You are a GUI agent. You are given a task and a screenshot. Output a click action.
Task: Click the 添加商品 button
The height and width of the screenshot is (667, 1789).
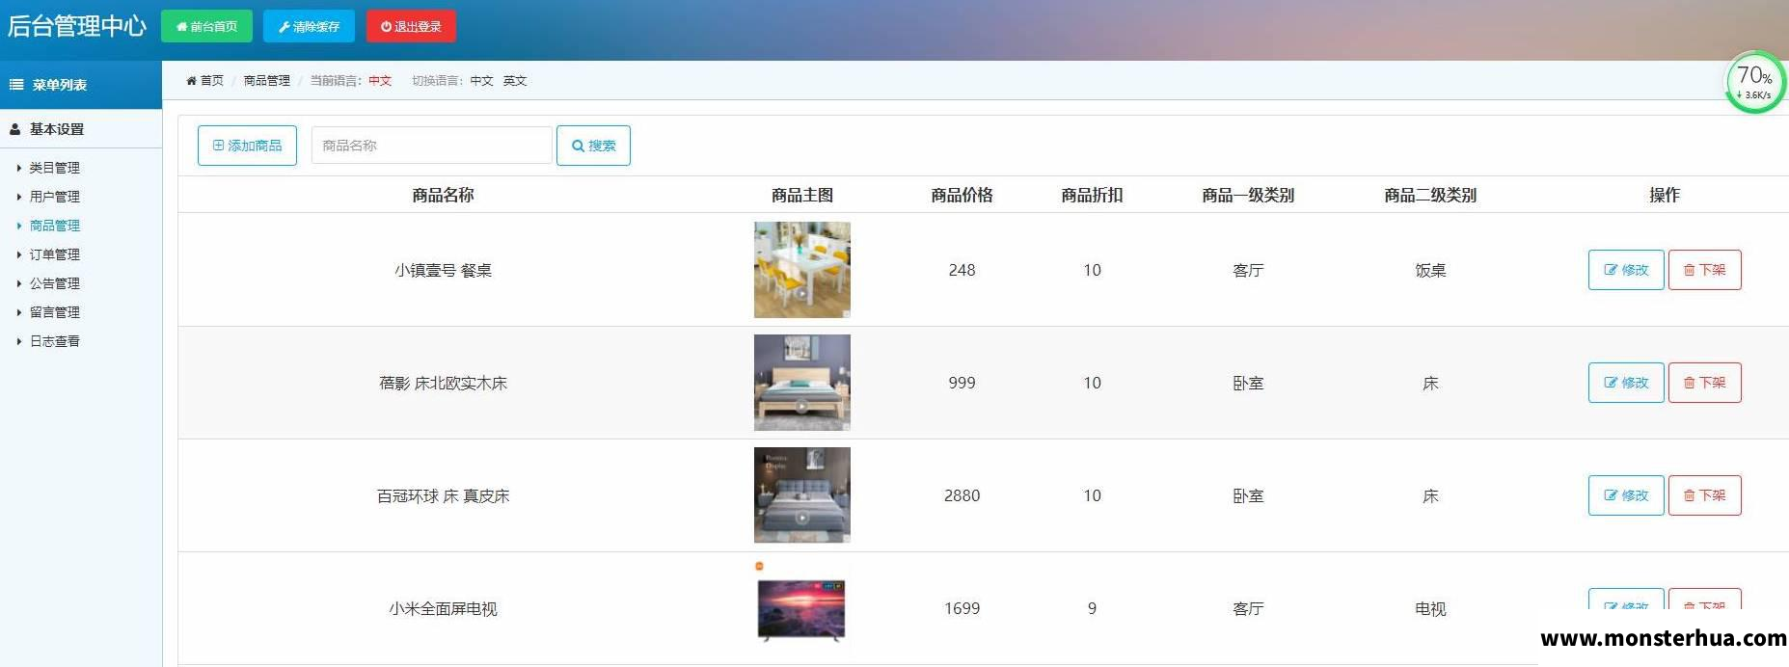[x=247, y=146]
